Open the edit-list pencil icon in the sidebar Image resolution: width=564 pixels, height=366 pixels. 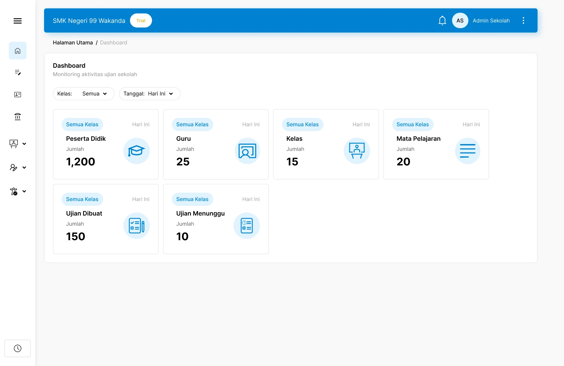18,72
